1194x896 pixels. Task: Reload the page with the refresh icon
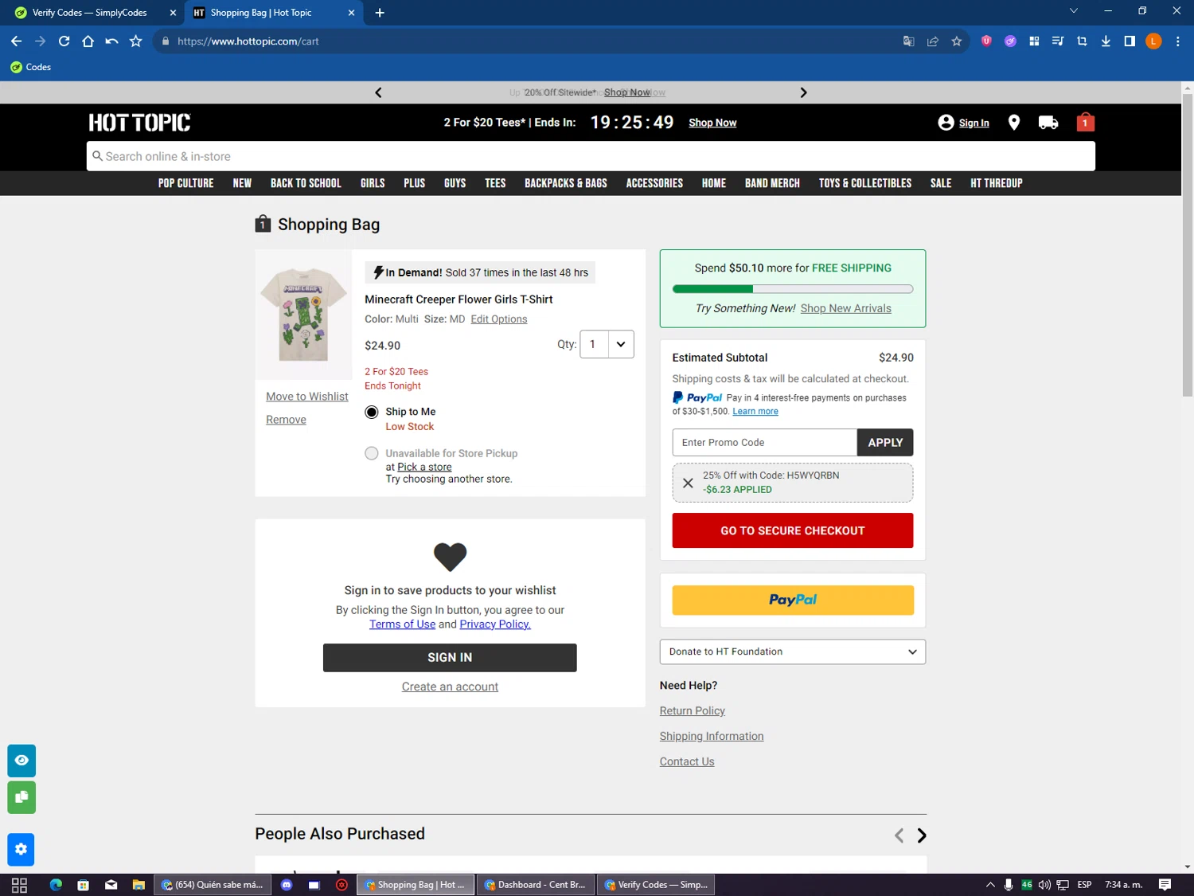[x=64, y=41]
